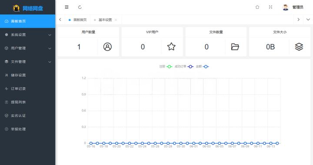Click the 06-13 data point on chart

pyautogui.click(x=271, y=143)
